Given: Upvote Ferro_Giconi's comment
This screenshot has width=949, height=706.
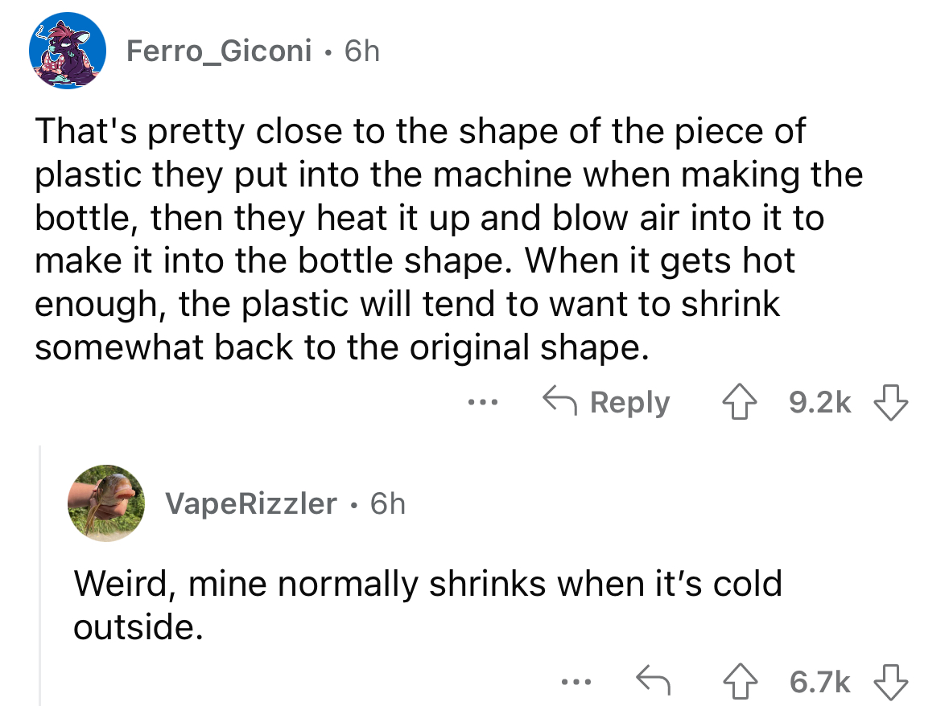Looking at the screenshot, I should 740,403.
